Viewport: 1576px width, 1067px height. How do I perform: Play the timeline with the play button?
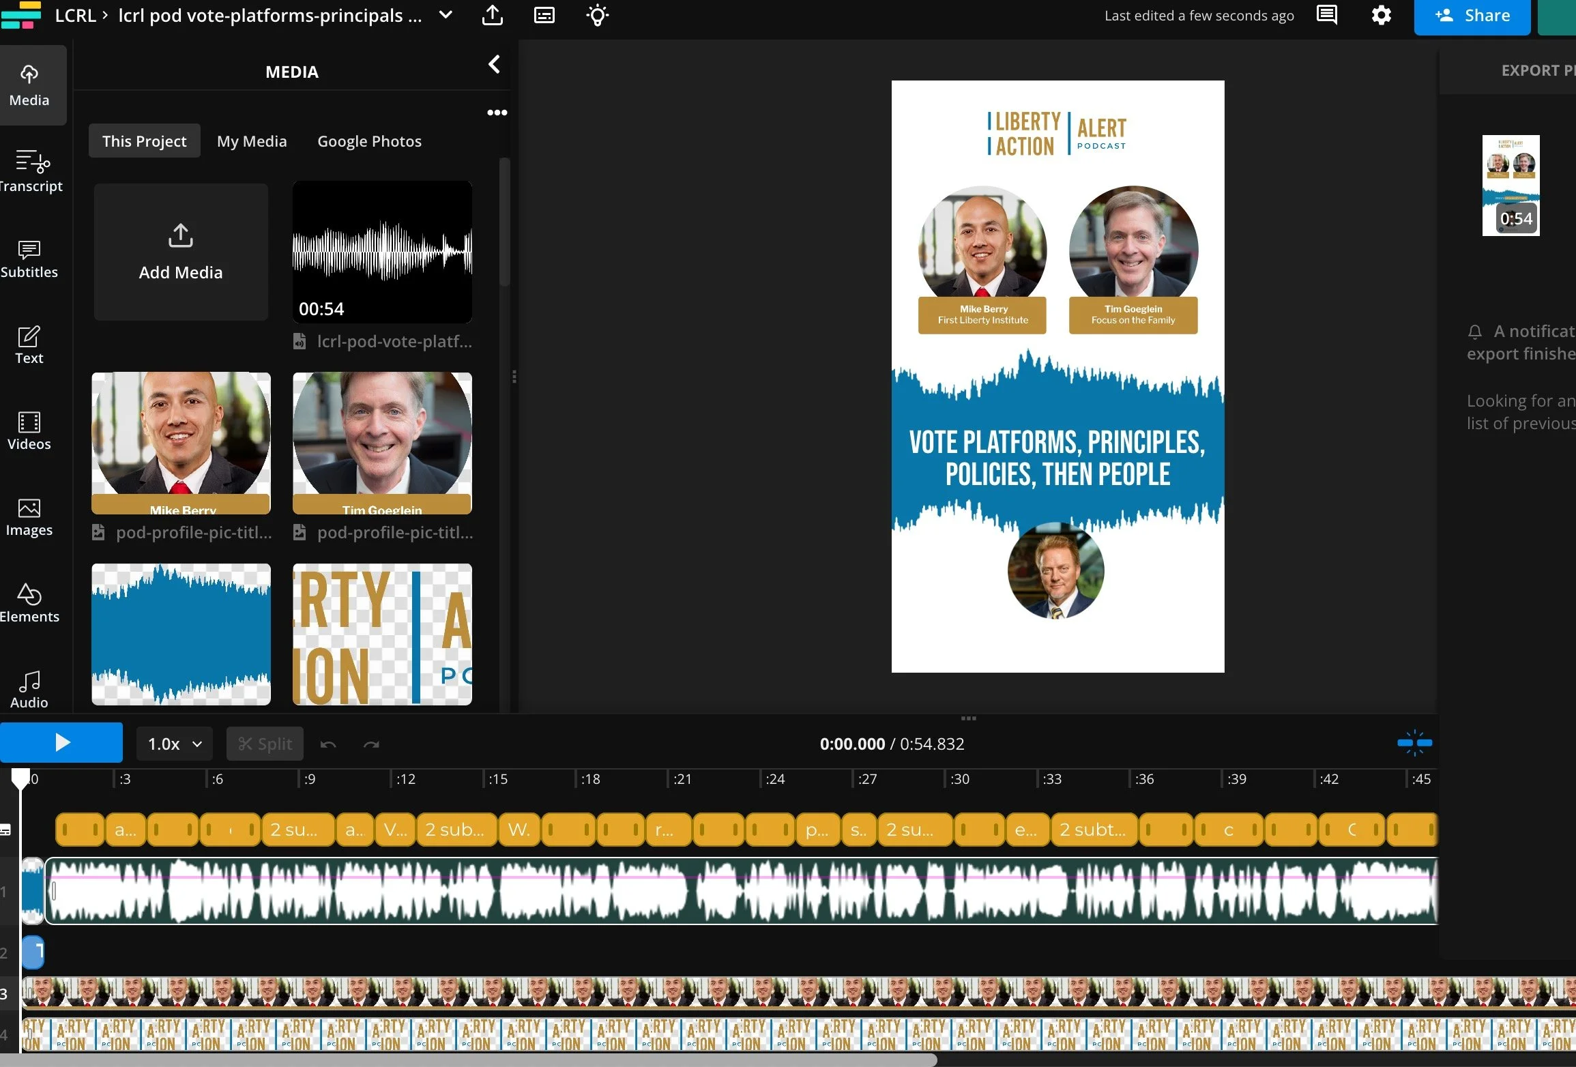point(61,742)
